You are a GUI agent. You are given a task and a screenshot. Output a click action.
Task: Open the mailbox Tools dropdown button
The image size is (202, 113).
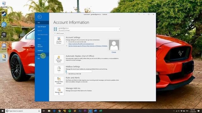(x=59, y=70)
